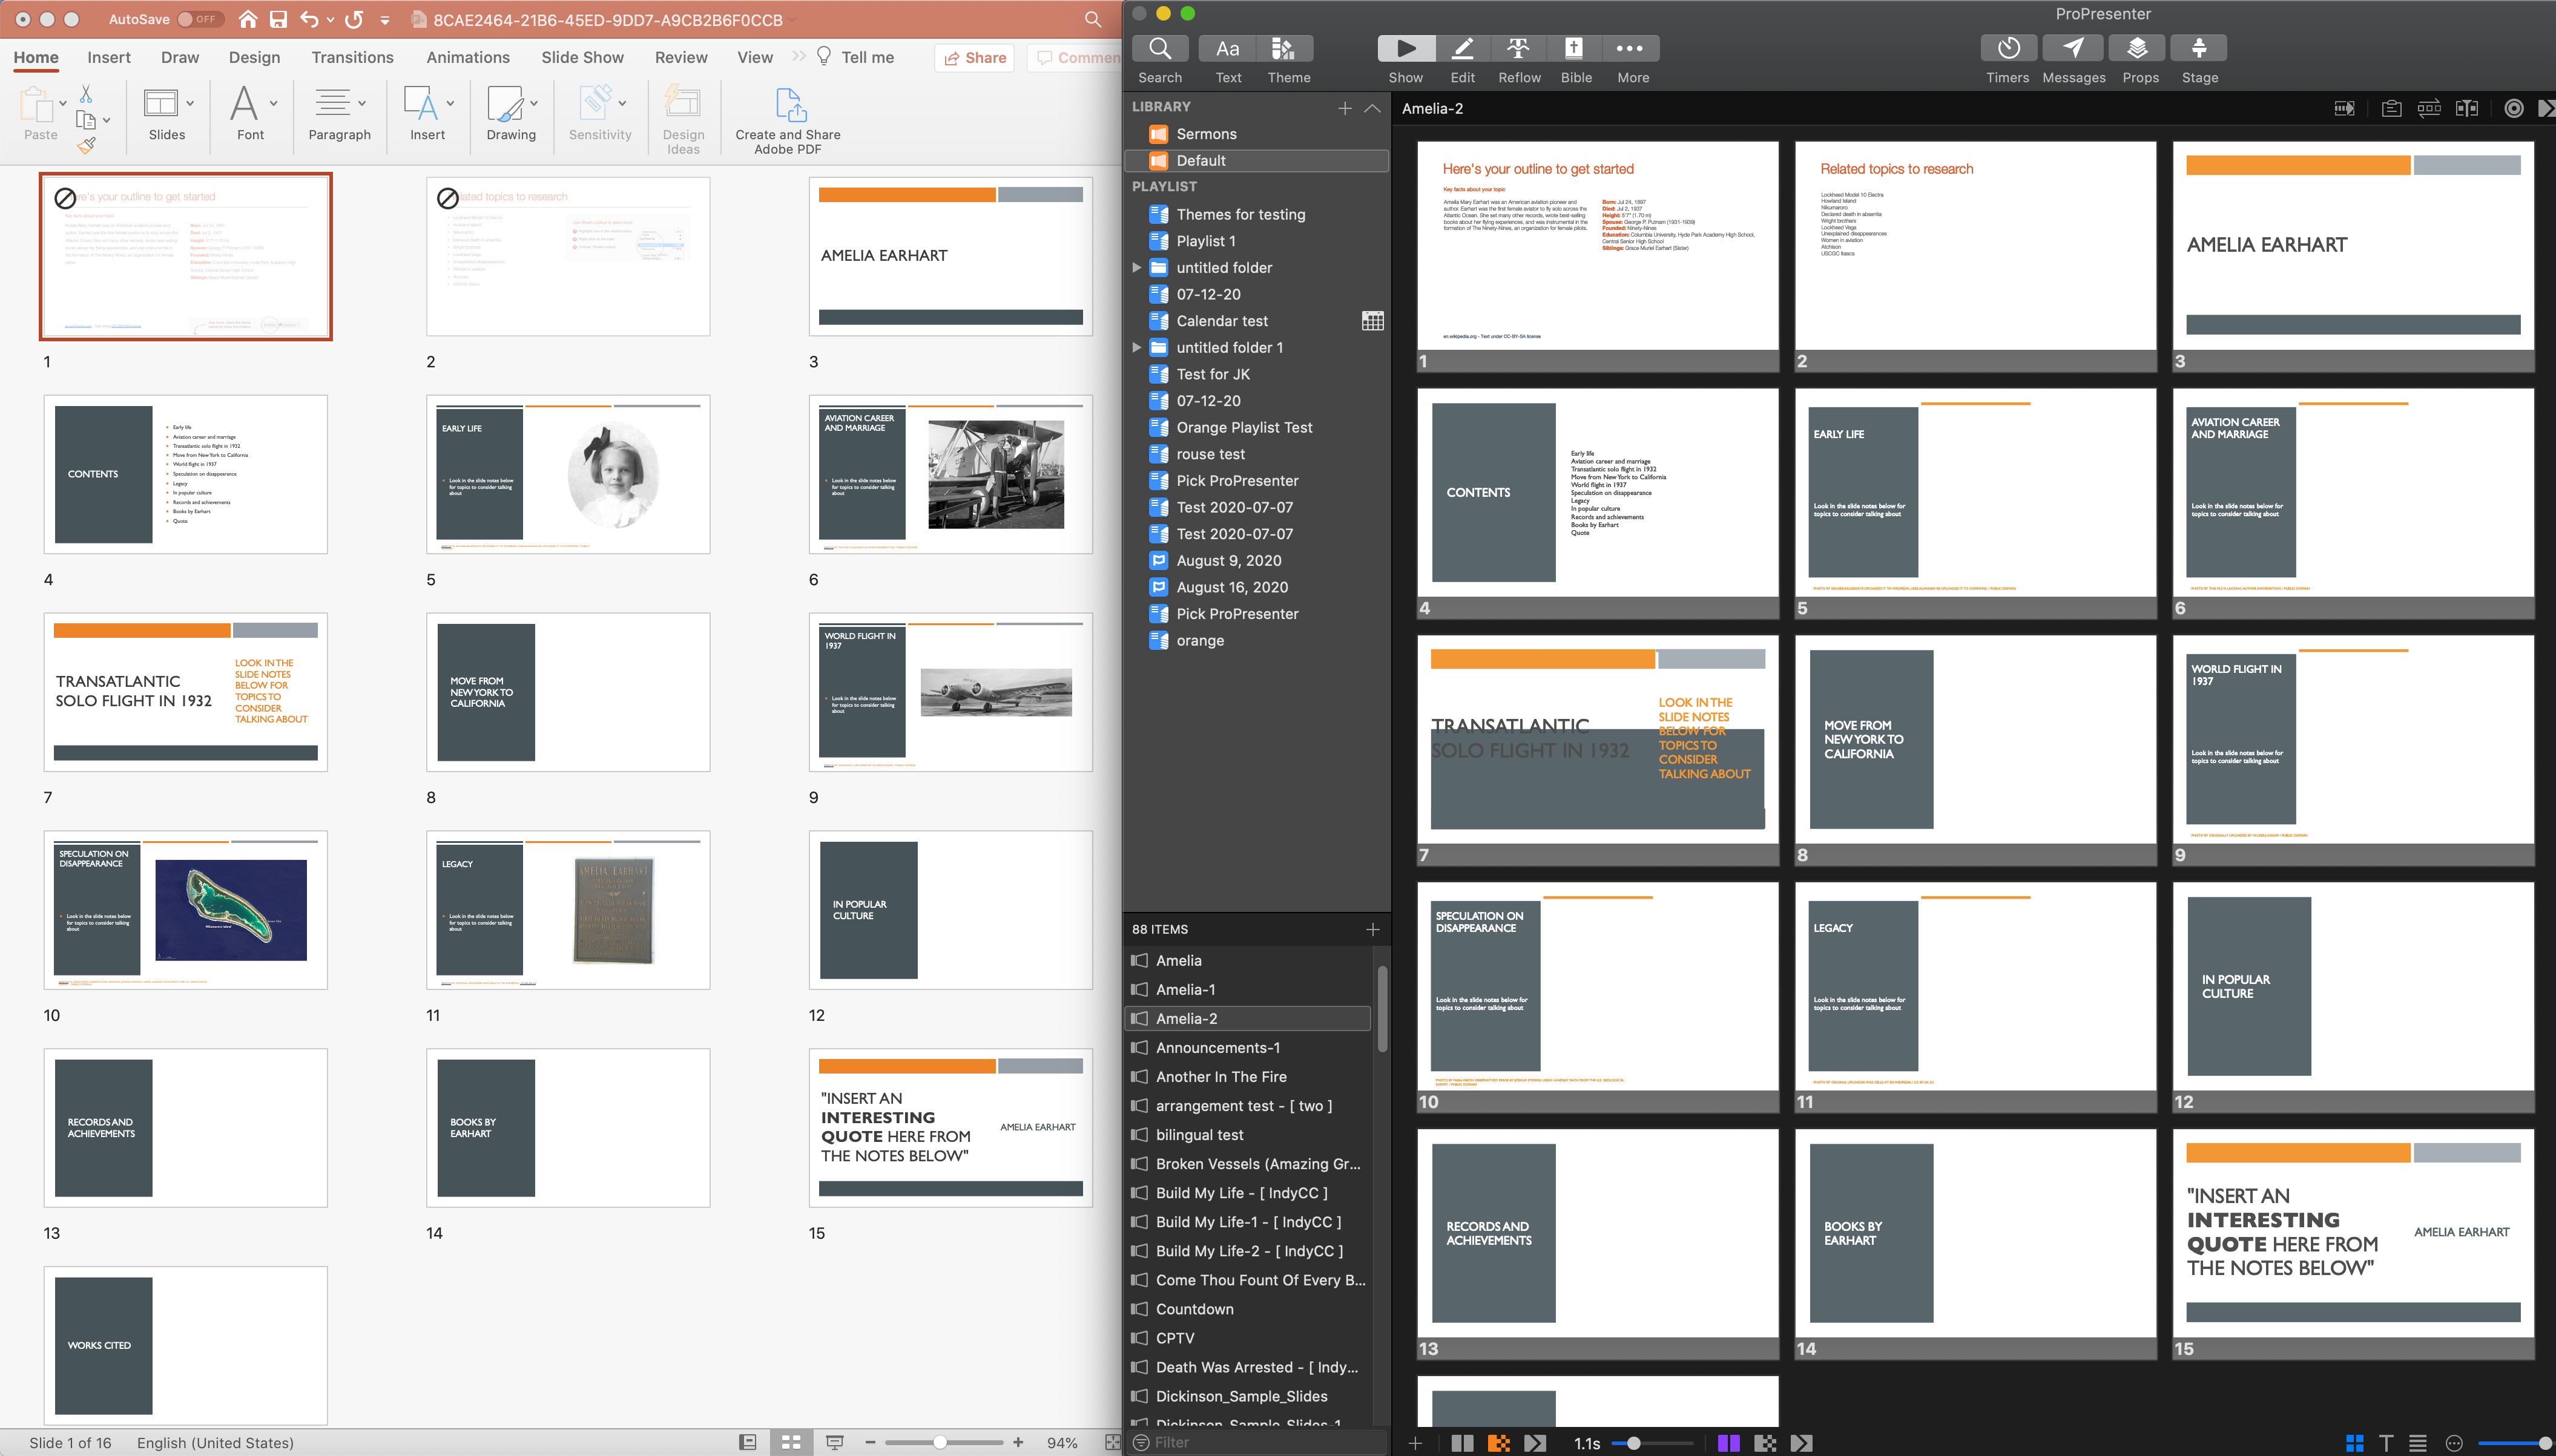
Task: Select the Animations tab in PowerPoint ribbon
Action: tap(465, 58)
